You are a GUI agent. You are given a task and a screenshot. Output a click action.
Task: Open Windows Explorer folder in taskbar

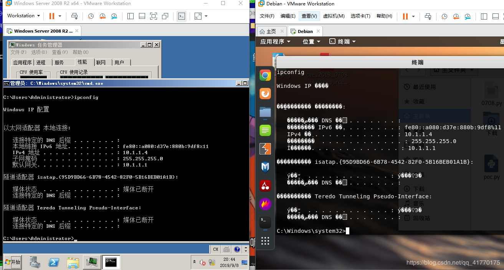pyautogui.click(x=73, y=262)
